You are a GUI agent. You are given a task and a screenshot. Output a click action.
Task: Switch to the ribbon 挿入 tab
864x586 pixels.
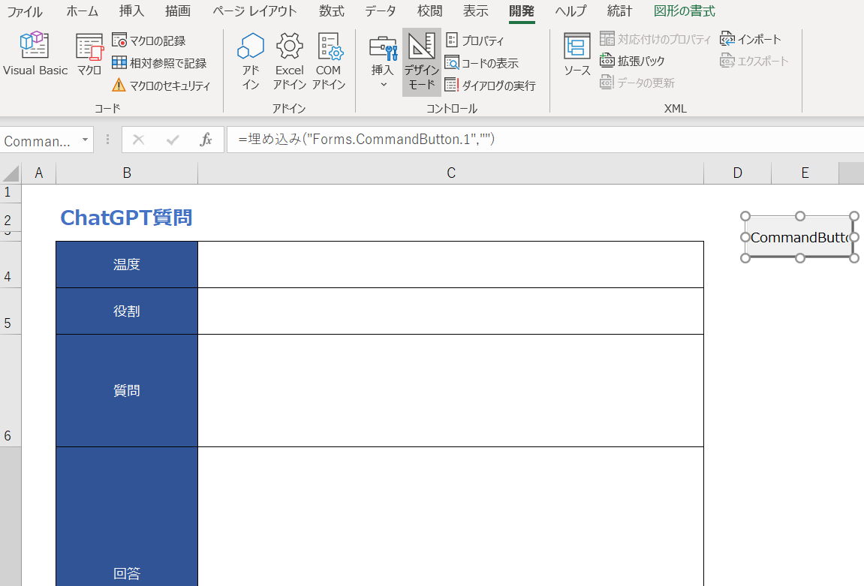(x=131, y=11)
